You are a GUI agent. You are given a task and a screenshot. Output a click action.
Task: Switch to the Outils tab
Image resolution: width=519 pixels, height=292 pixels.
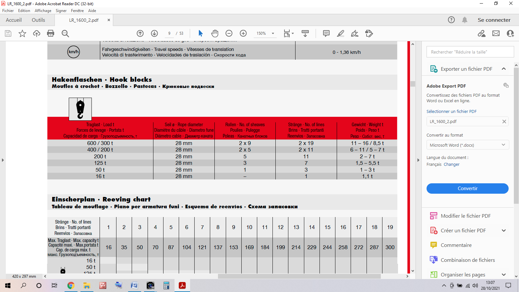pyautogui.click(x=38, y=20)
